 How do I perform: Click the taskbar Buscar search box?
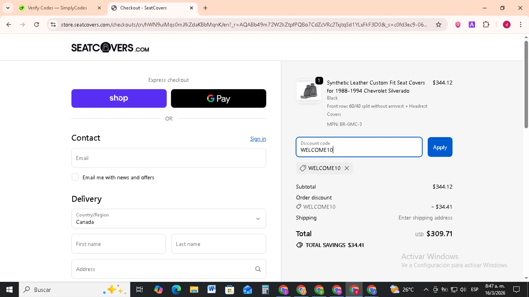click(x=74, y=290)
